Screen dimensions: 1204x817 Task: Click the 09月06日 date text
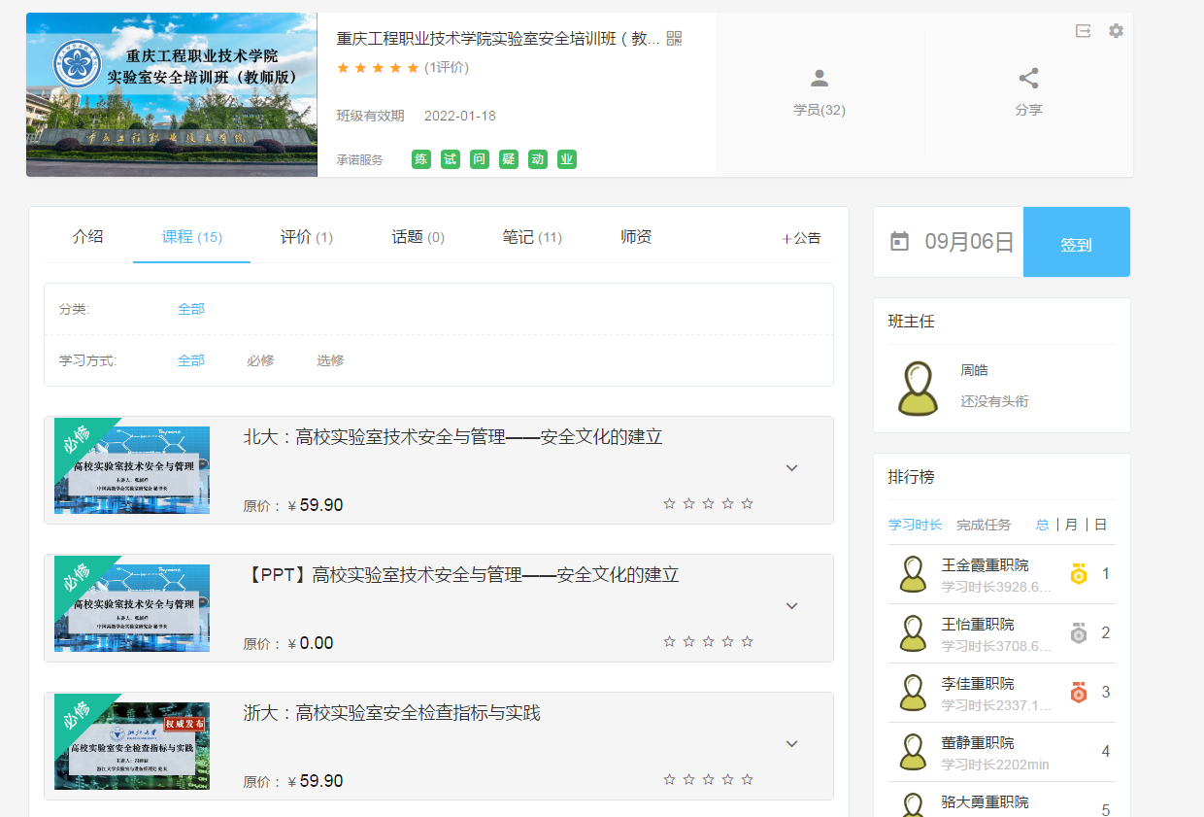(x=969, y=242)
